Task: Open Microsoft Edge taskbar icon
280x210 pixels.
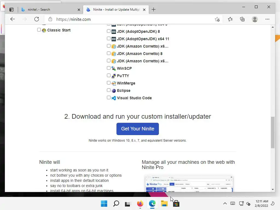Action: point(152,203)
